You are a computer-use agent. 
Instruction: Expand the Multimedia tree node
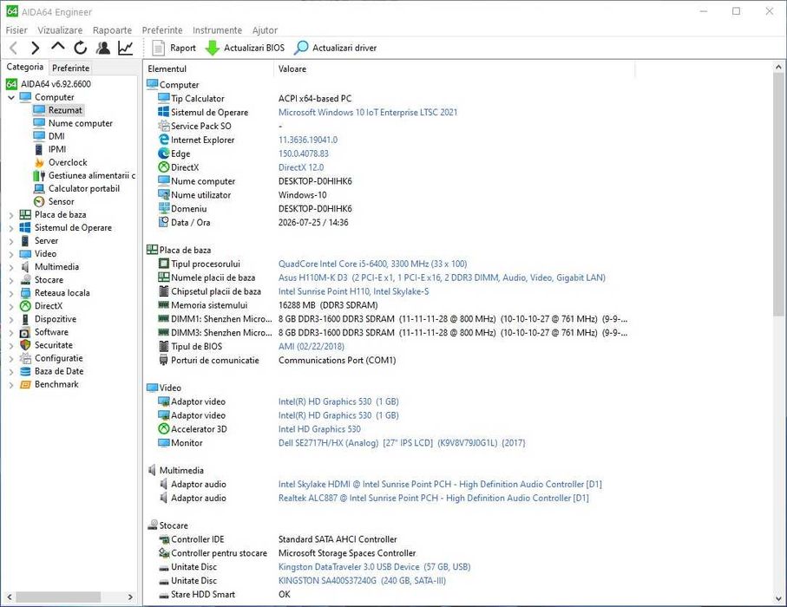[11, 267]
